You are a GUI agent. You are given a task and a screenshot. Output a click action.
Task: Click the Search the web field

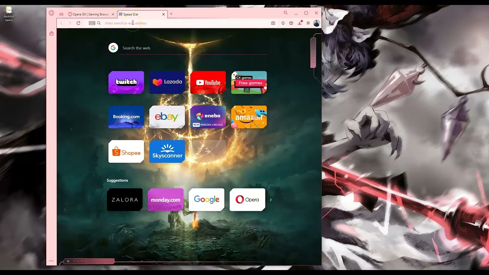193,48
